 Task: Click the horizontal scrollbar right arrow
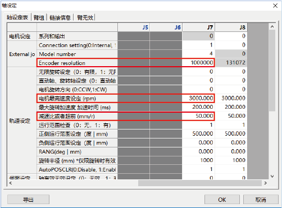(x=265, y=183)
